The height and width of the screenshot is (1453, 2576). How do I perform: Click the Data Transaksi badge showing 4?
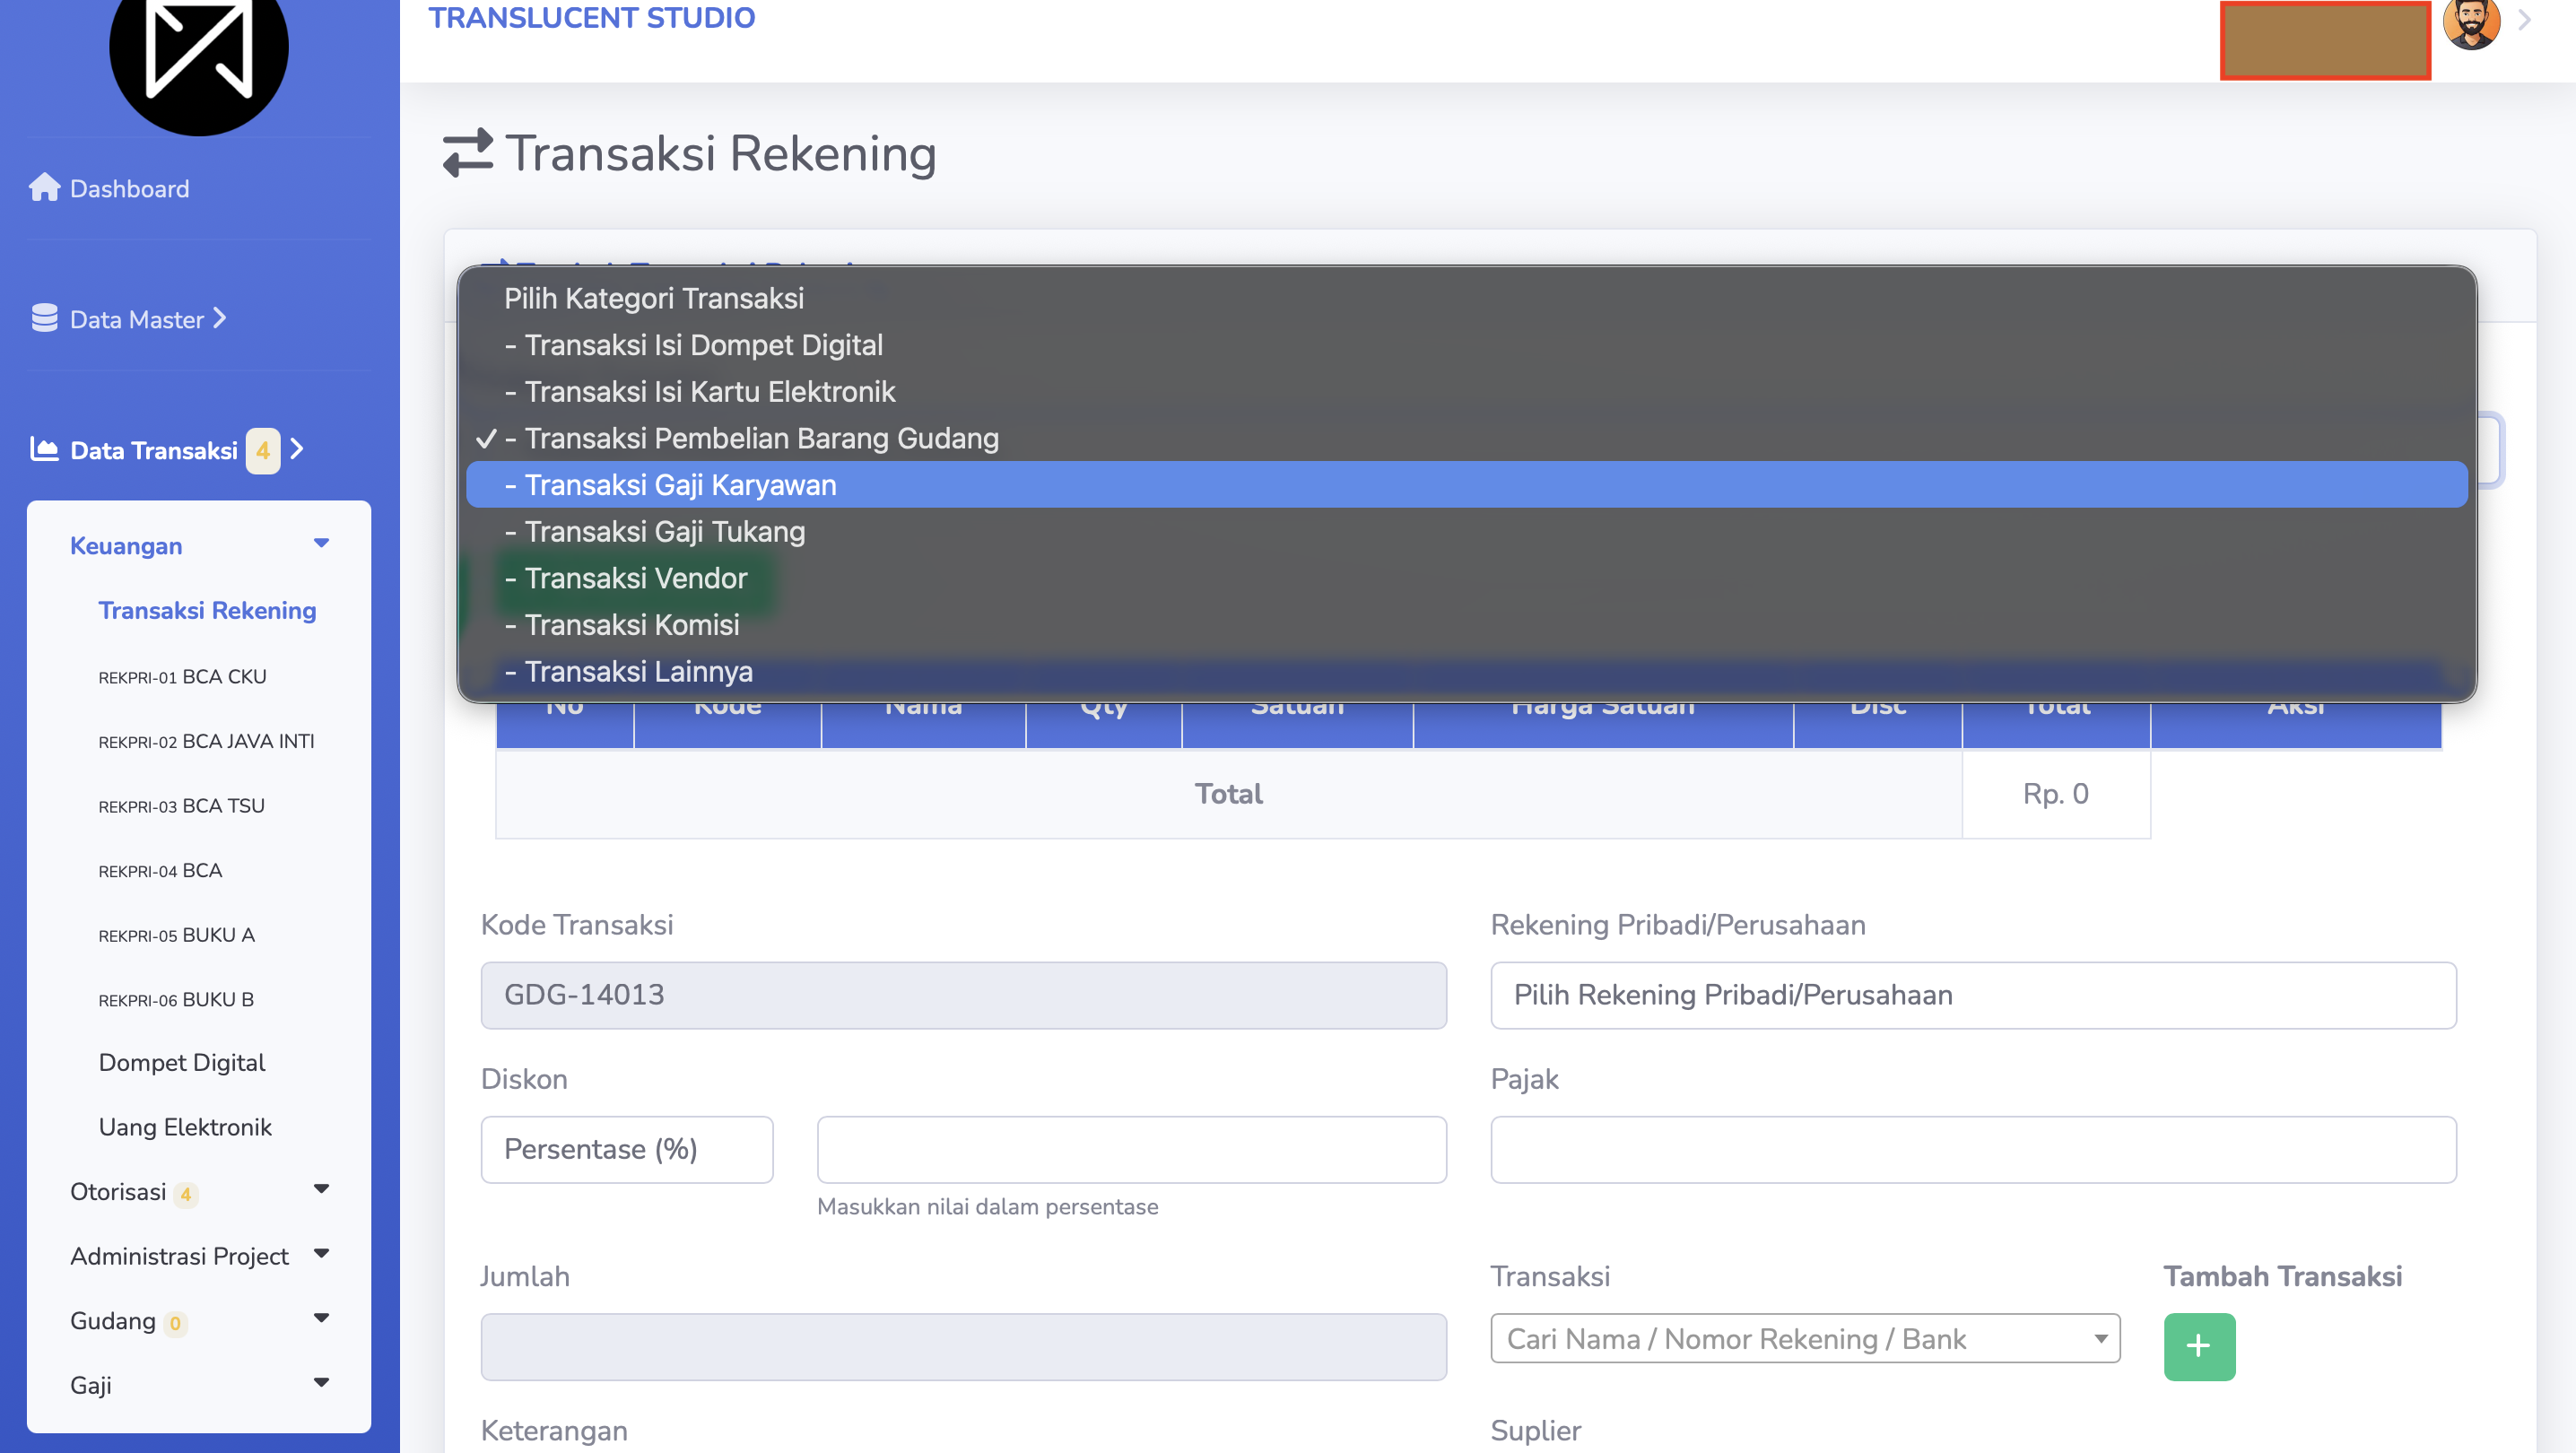(x=263, y=450)
